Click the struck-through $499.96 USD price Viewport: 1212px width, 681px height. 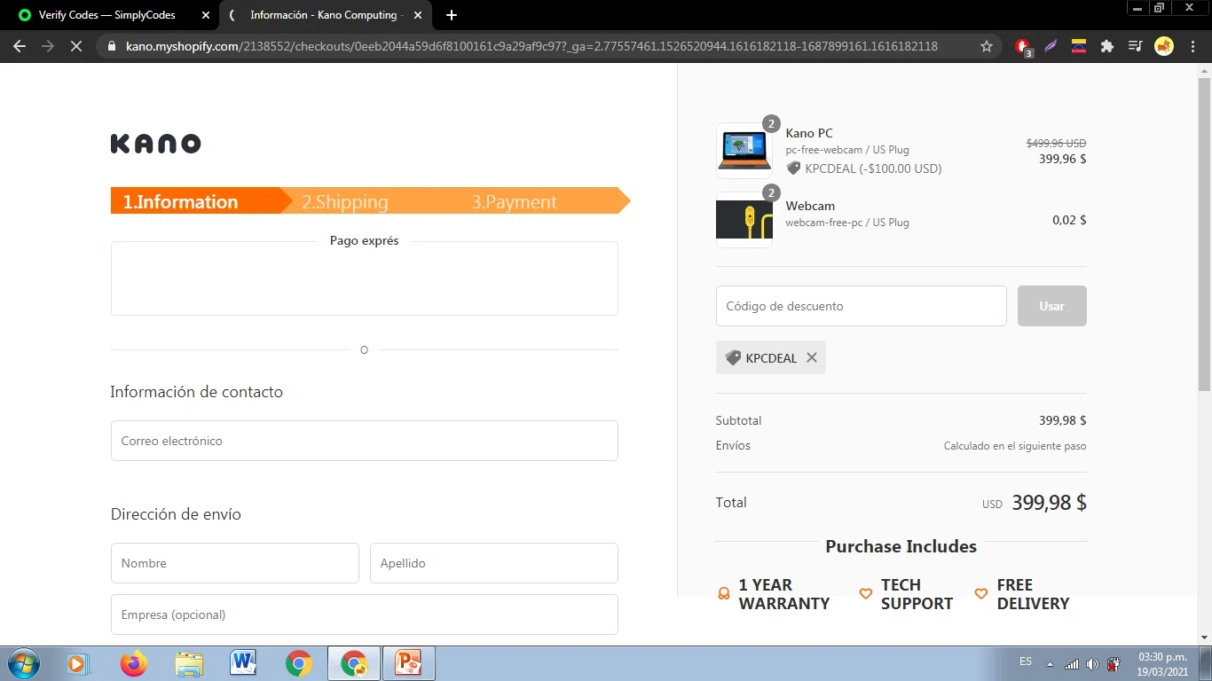[x=1056, y=143]
